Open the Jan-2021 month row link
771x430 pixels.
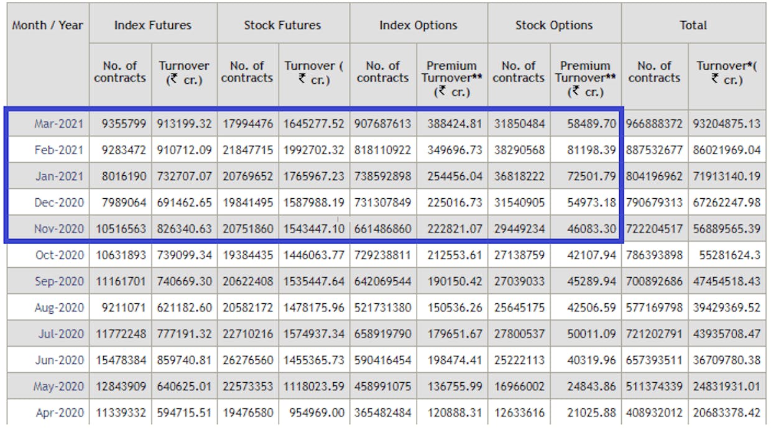(x=58, y=176)
